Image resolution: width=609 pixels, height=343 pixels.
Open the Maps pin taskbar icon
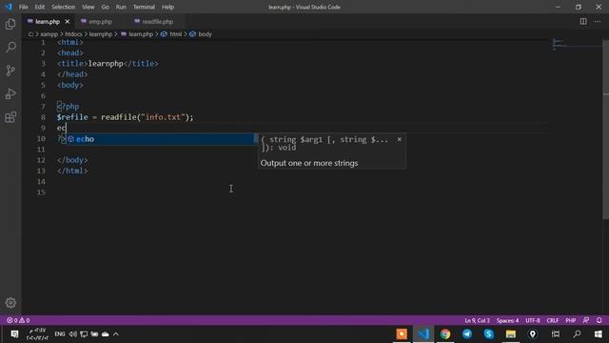533,333
